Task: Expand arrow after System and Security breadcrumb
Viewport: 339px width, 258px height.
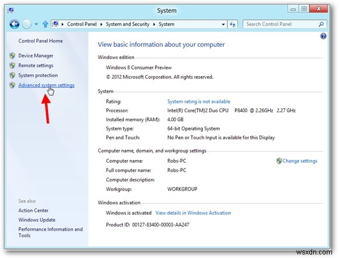Action: point(154,24)
